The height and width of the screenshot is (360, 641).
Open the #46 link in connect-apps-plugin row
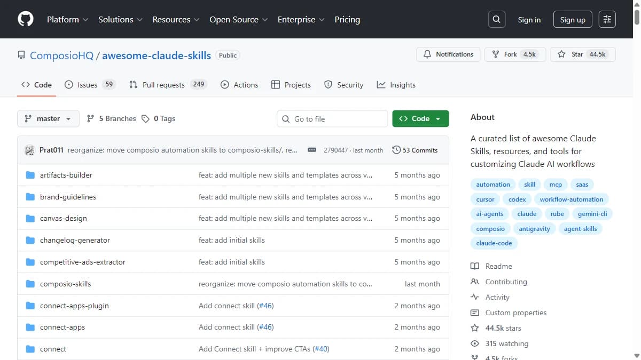tap(265, 306)
